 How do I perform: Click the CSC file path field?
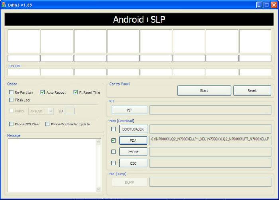tap(210, 163)
